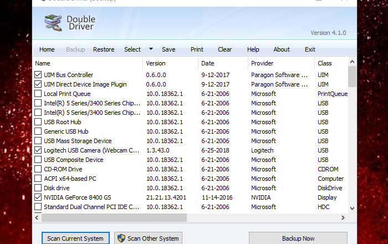Screen dimensions: 388x244
Task: Check the Disk drive checkbox
Action: click(38, 187)
